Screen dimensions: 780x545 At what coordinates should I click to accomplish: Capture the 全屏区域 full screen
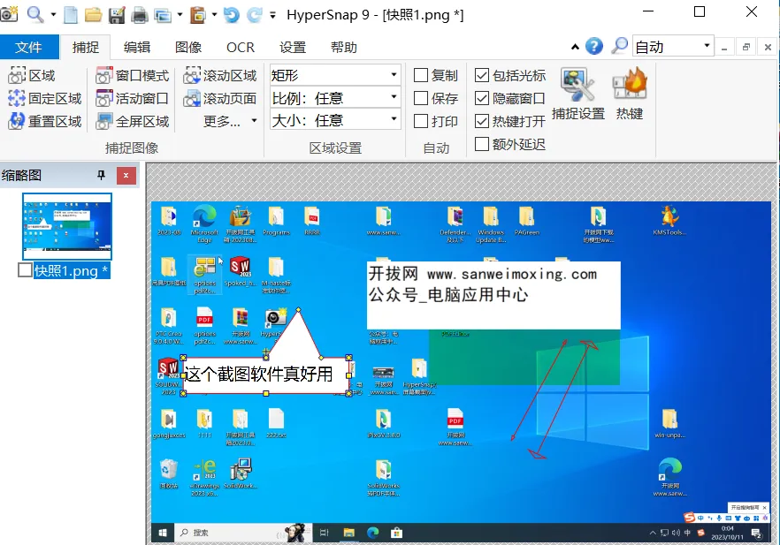[x=132, y=121]
